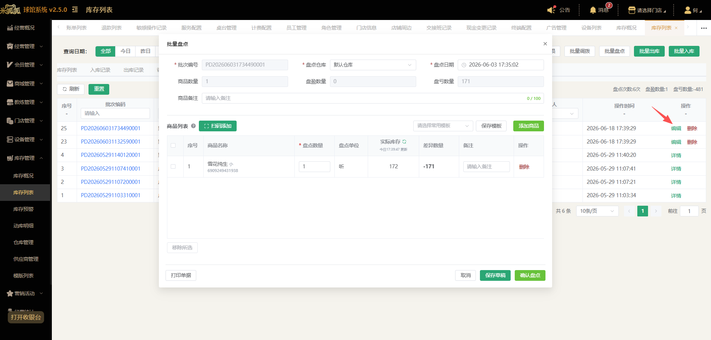Close the 批量盘点 dialog

545,44
